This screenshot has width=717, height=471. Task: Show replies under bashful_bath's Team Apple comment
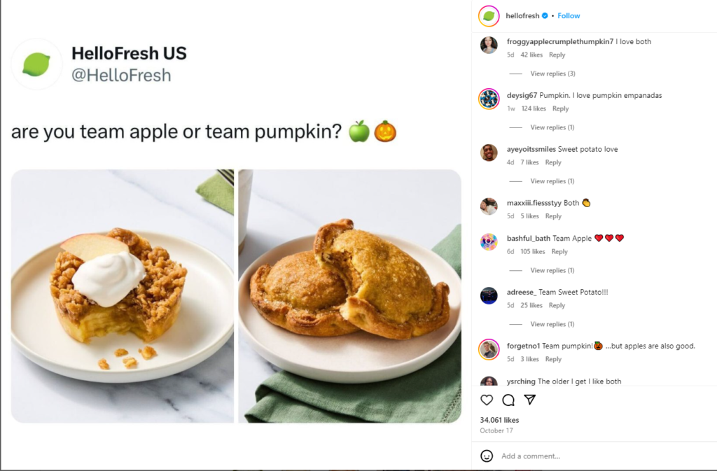pos(552,270)
